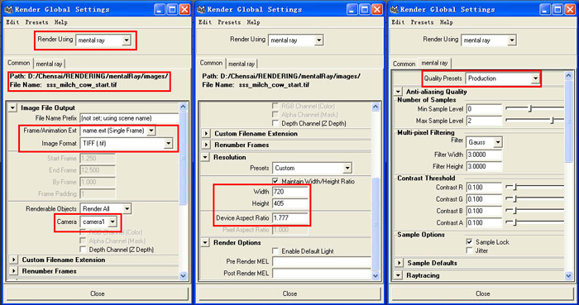The image size is (579, 305).
Task: Enable Default Light checkbox
Action: tap(275, 251)
